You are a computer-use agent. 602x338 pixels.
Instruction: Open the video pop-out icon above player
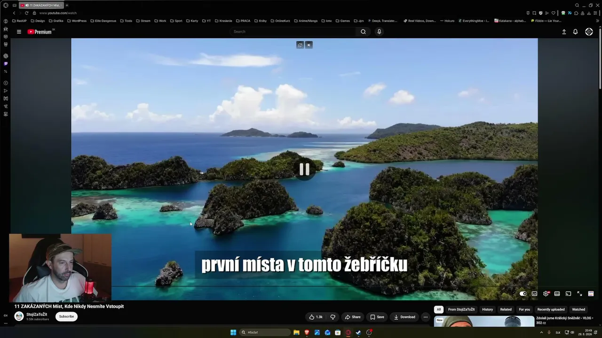[x=300, y=45]
